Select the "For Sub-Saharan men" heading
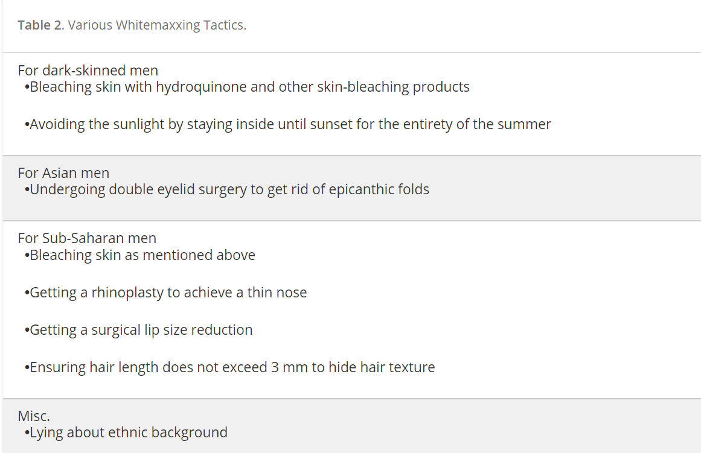Image resolution: width=701 pixels, height=453 pixels. click(x=87, y=238)
